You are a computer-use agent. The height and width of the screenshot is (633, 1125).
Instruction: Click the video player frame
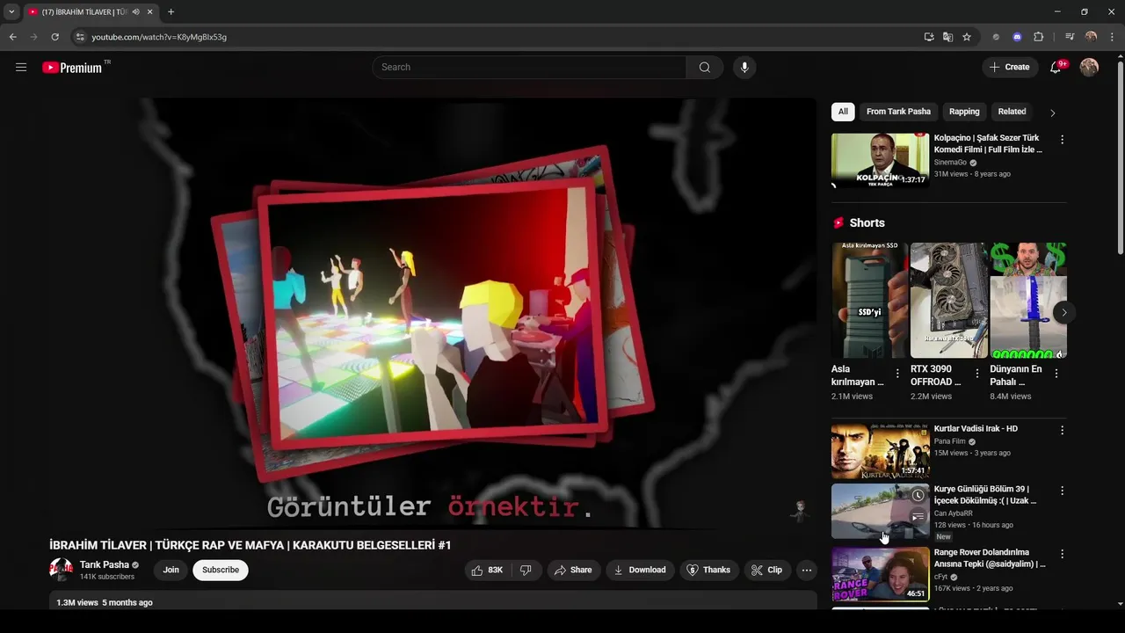pos(433,312)
